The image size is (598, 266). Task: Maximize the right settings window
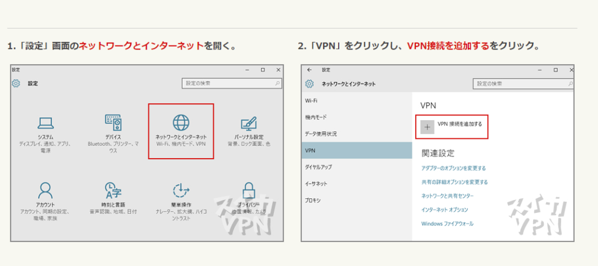[x=556, y=70]
